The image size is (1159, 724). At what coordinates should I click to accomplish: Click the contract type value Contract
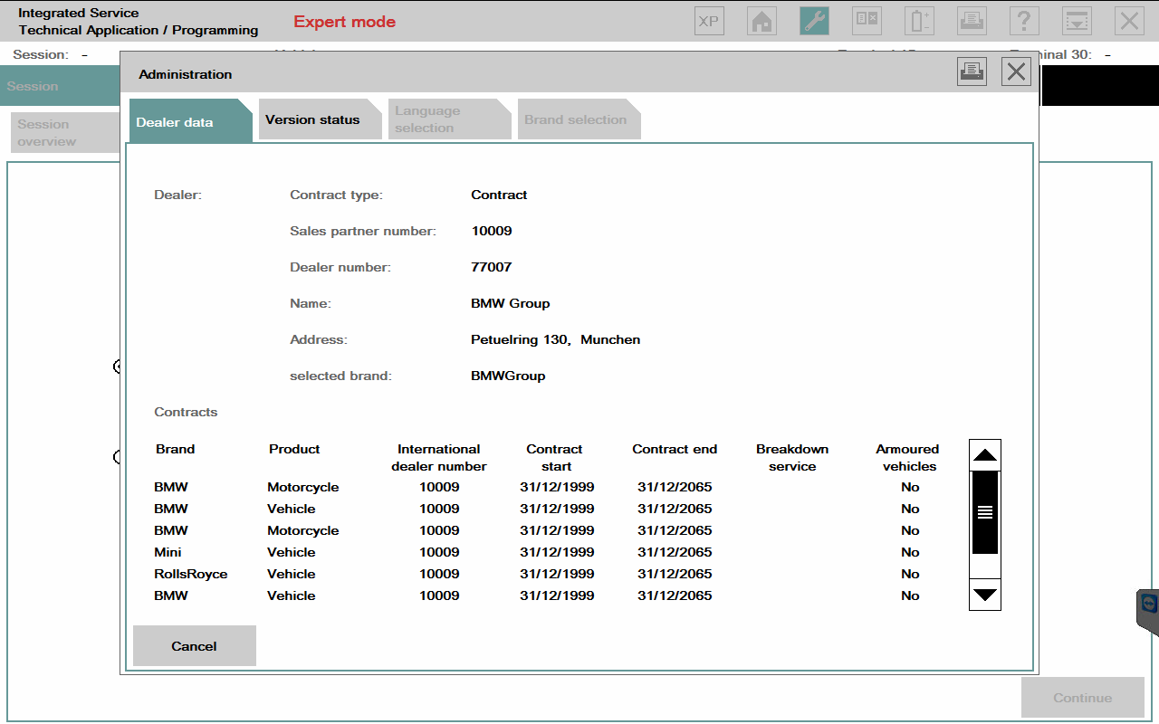tap(500, 195)
